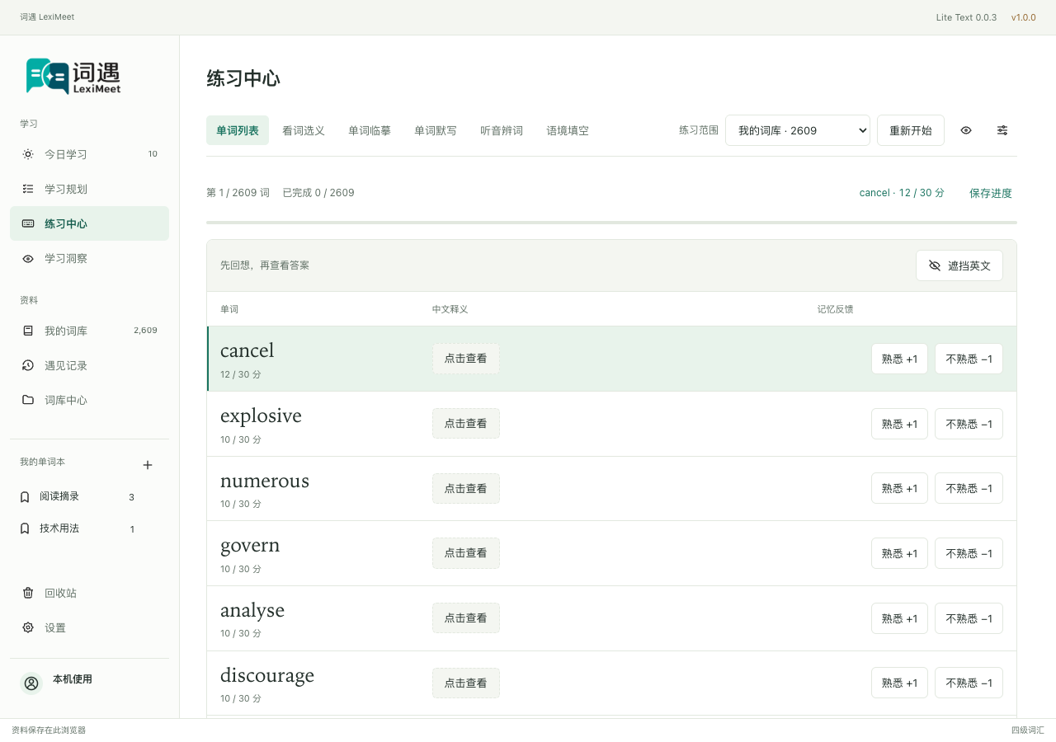Toggle 遮挡英文 to hide English words

tap(959, 265)
